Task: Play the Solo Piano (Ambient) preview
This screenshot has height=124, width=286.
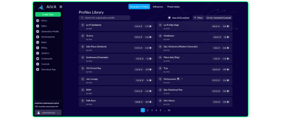Action: coord(83,47)
